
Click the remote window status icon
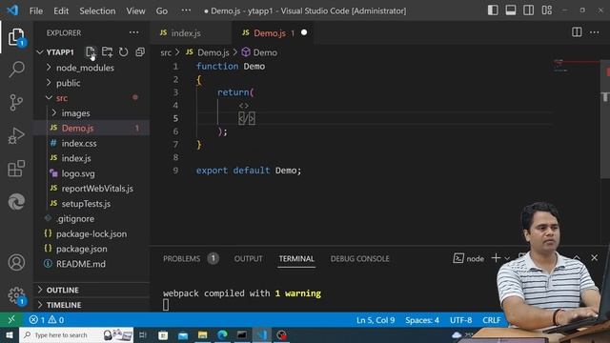pyautogui.click(x=11, y=320)
